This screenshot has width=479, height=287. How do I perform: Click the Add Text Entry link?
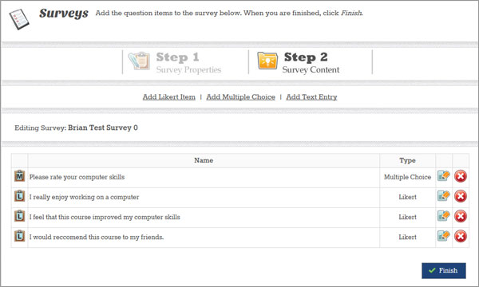click(x=311, y=97)
